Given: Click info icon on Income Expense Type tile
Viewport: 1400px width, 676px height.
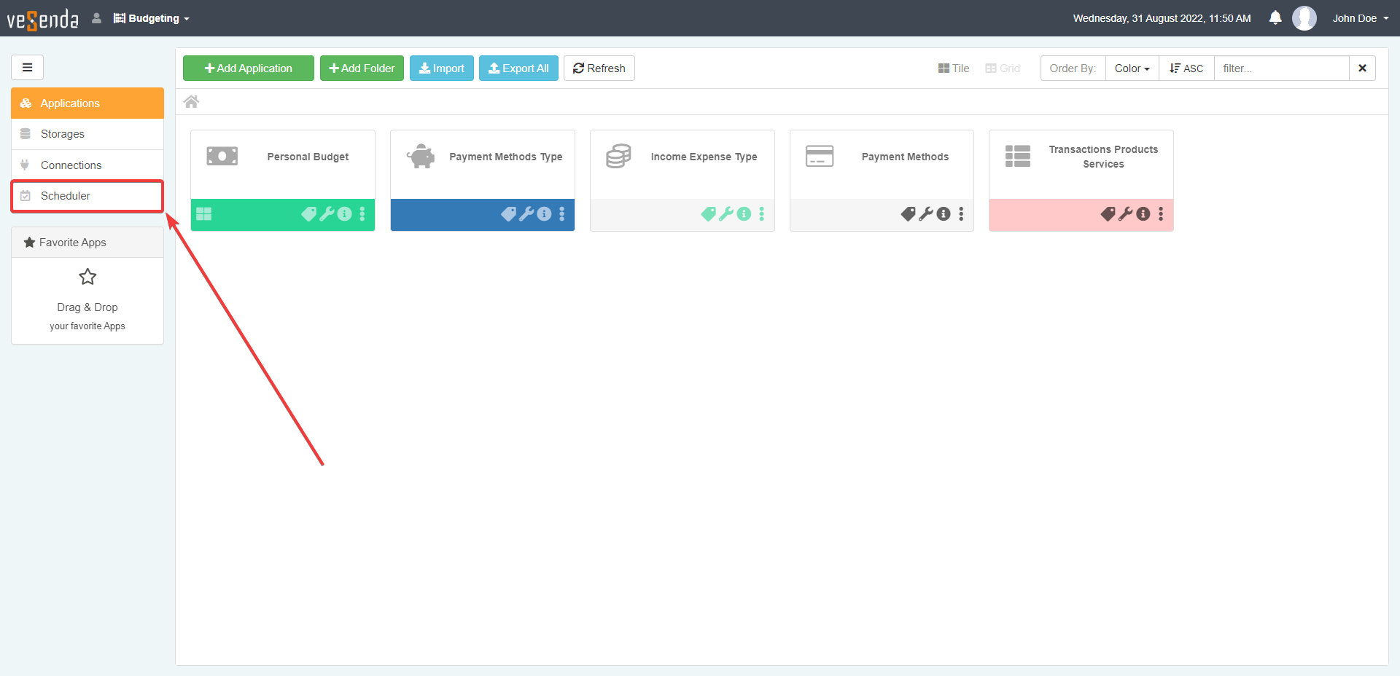Looking at the screenshot, I should click(x=744, y=214).
